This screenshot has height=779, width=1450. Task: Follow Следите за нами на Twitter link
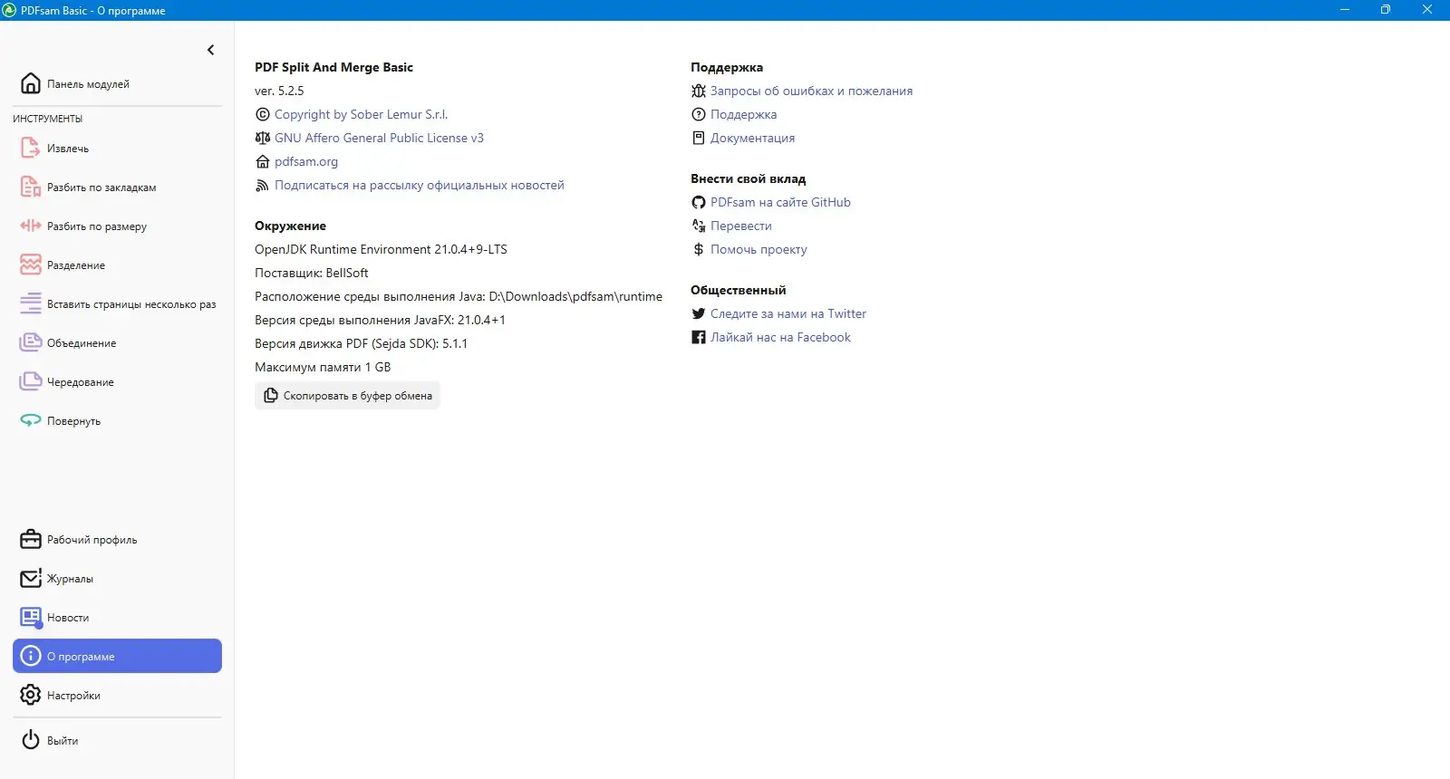788,313
